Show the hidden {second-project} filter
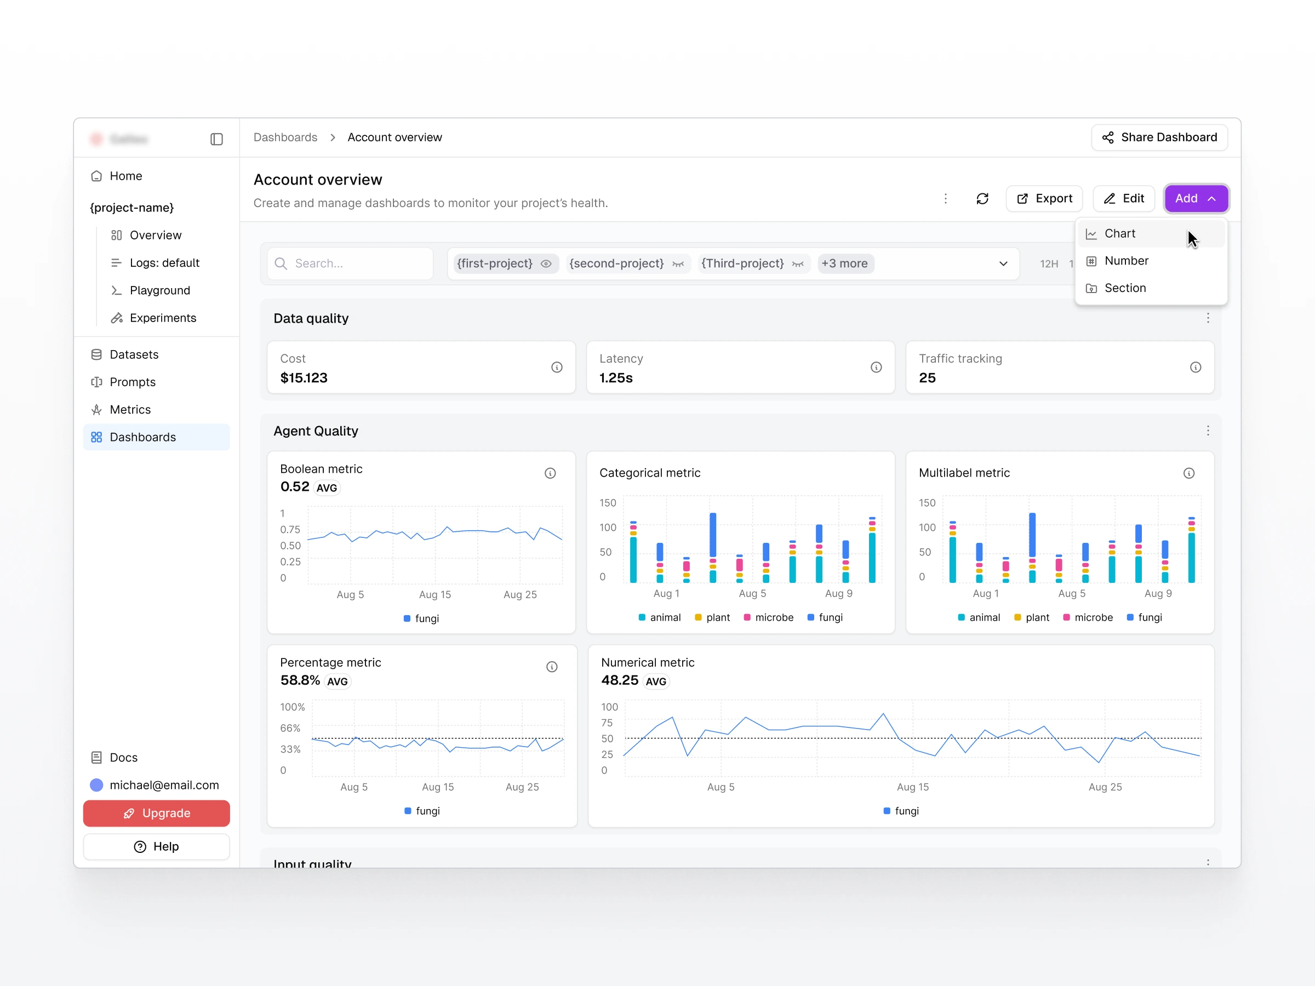Viewport: 1315px width, 986px height. tap(678, 263)
